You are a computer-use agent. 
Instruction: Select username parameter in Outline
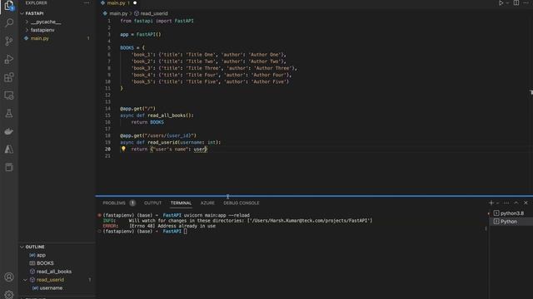click(51, 288)
